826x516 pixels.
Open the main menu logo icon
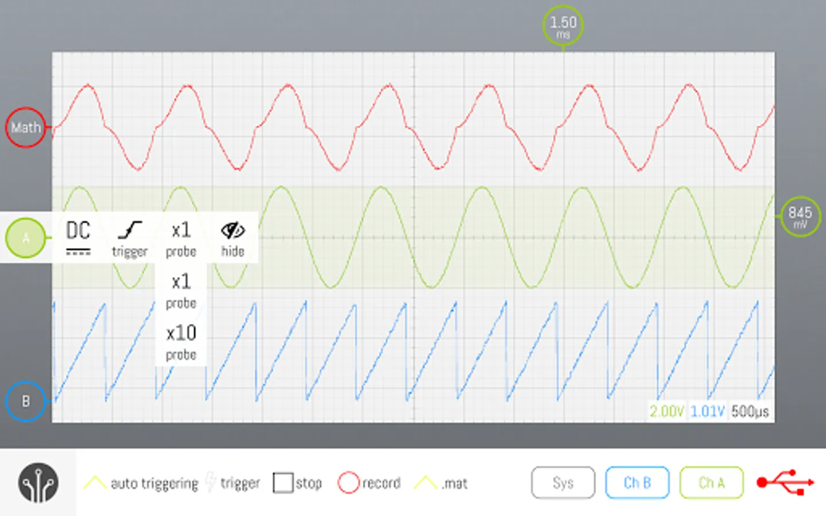coord(38,483)
